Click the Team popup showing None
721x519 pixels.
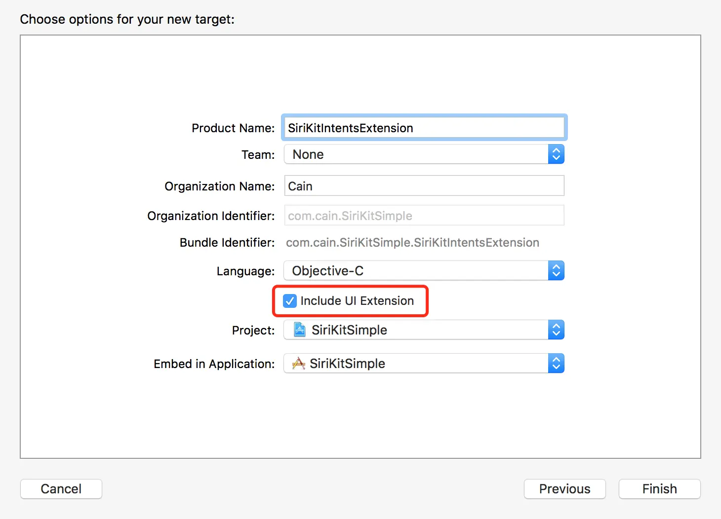click(416, 154)
